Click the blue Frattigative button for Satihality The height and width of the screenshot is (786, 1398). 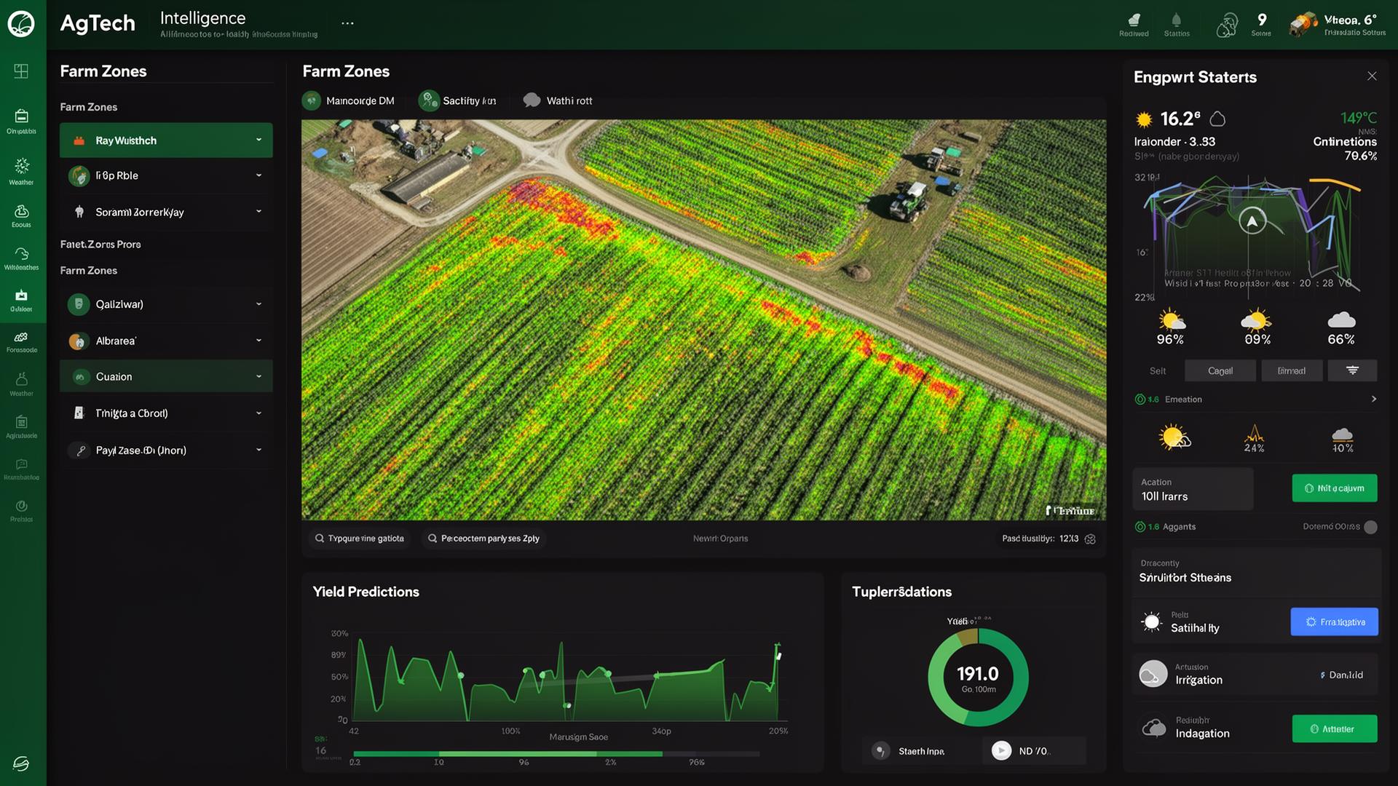1334,622
